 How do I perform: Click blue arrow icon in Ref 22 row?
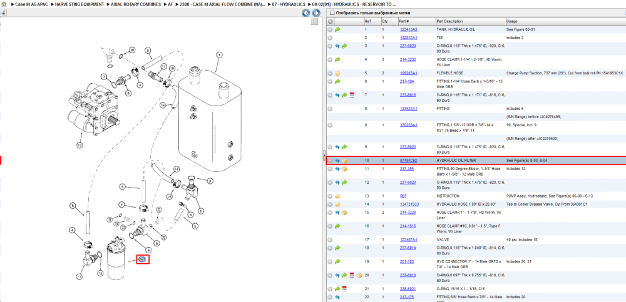[x=337, y=297]
